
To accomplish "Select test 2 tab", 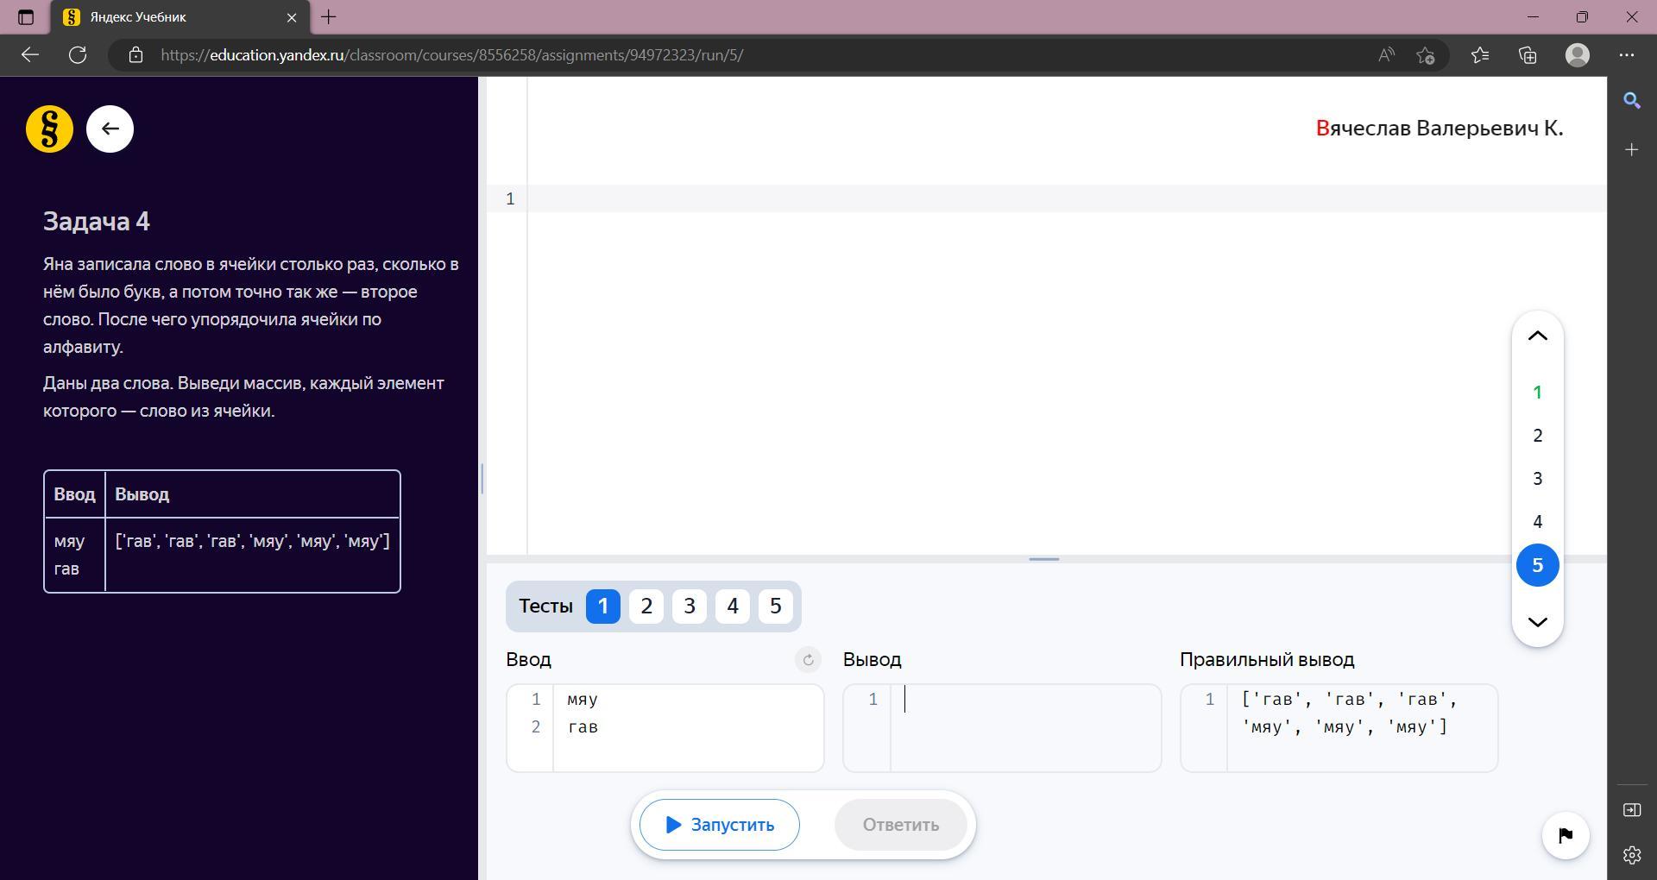I will [x=646, y=607].
